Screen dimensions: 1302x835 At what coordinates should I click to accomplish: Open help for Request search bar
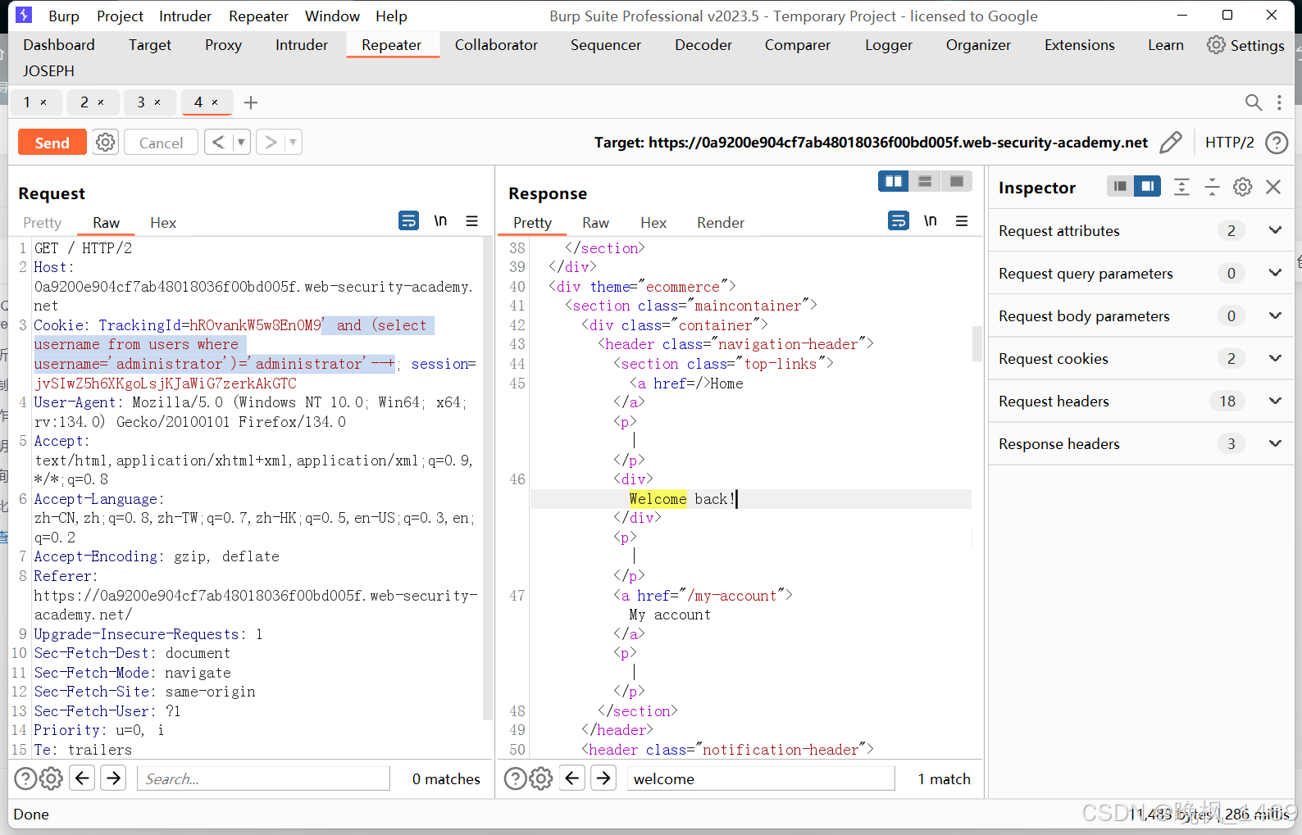pos(25,778)
